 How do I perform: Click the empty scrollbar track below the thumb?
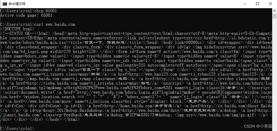(274, 71)
